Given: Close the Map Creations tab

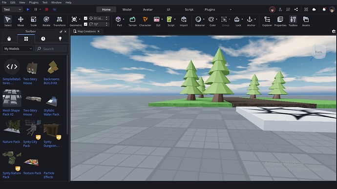Looking at the screenshot, I should point(99,31).
